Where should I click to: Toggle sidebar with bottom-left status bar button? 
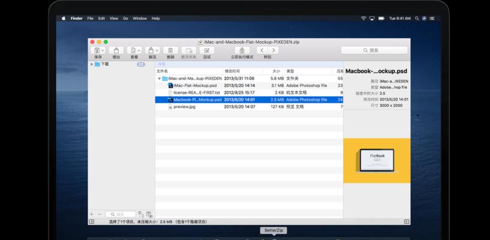(91, 221)
